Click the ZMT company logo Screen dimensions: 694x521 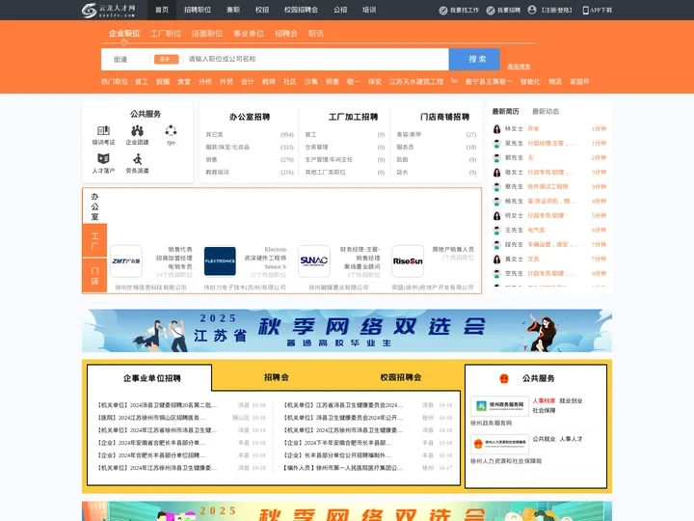126,260
